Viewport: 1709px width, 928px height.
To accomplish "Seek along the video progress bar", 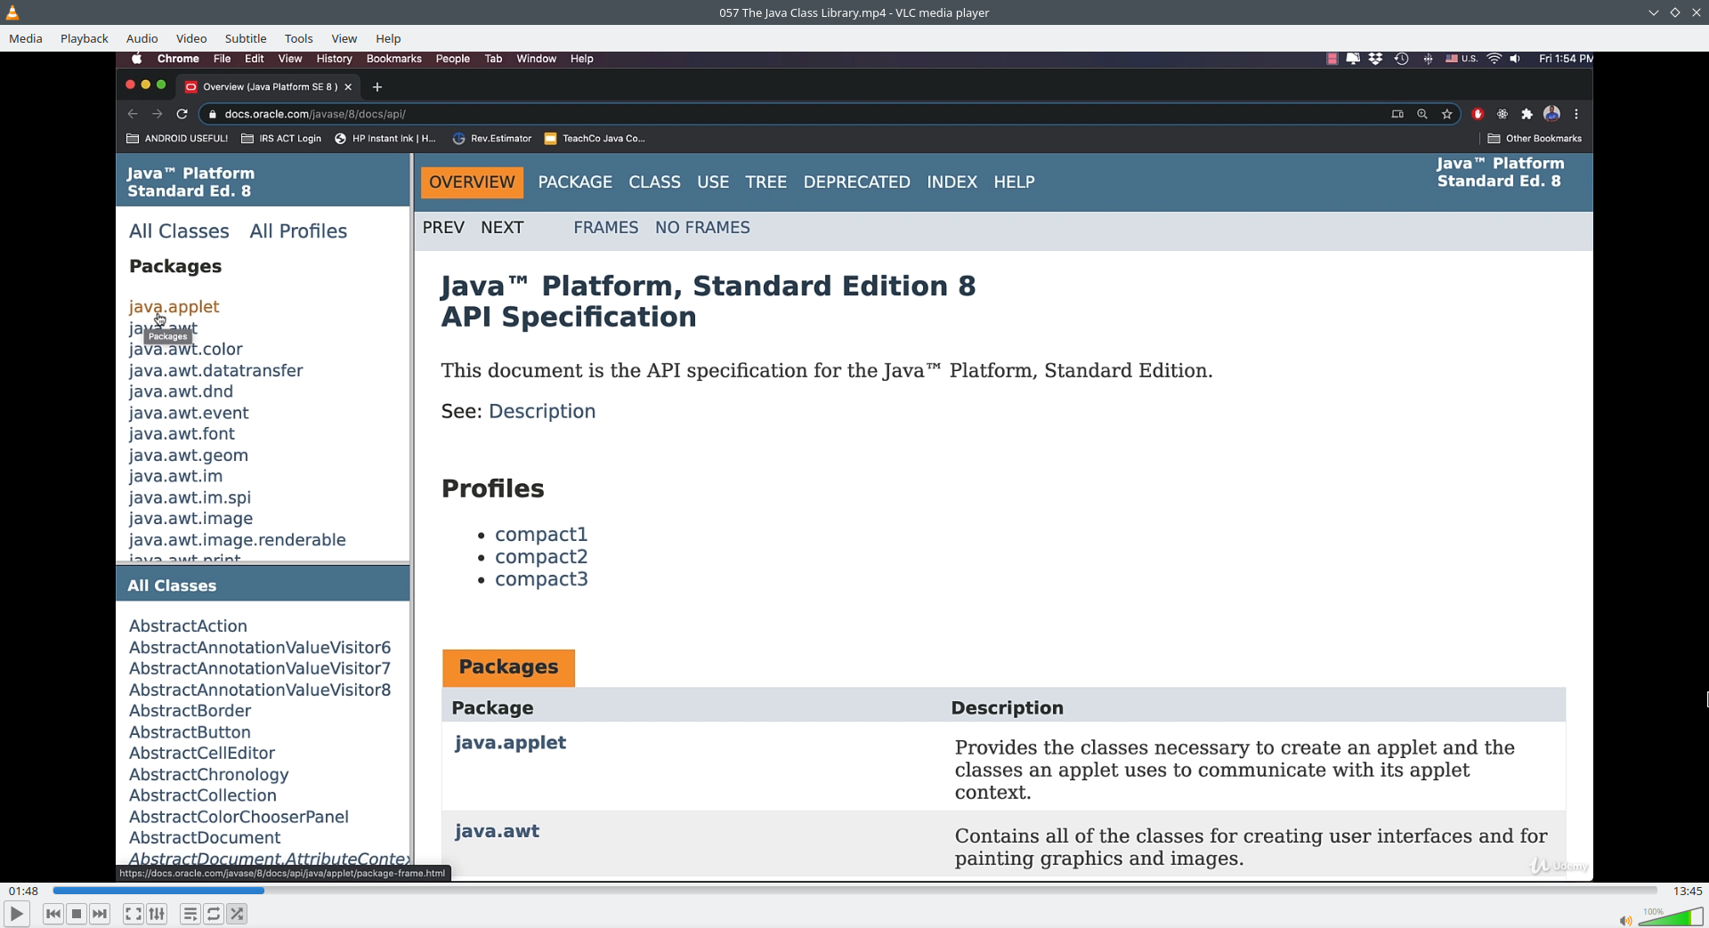I will pyautogui.click(x=854, y=891).
